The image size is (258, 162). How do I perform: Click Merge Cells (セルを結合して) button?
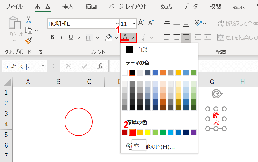point(237,37)
